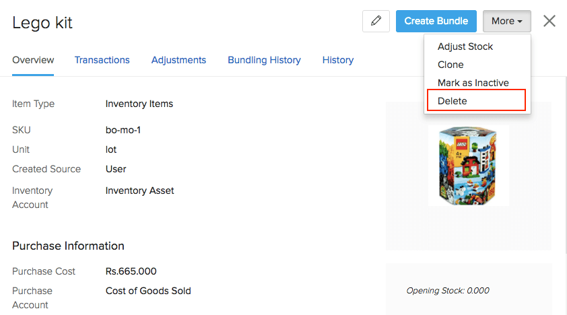The width and height of the screenshot is (567, 315).
Task: Open the Overview tab
Action: point(33,60)
